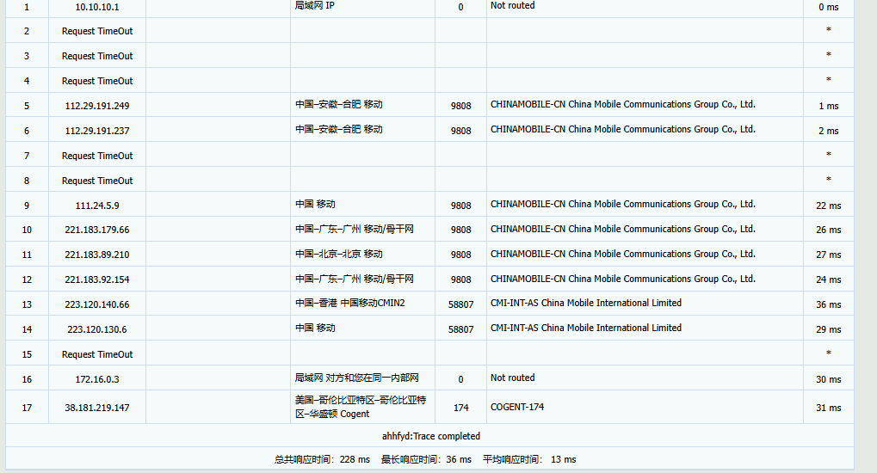
Task: Click the 22 ms latency value
Action: 828,206
